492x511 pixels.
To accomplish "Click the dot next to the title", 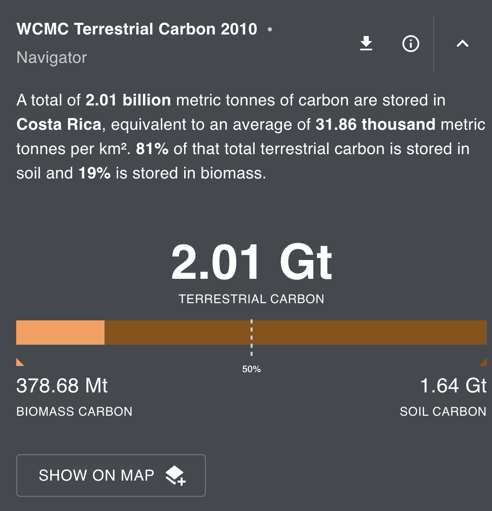I will point(269,29).
